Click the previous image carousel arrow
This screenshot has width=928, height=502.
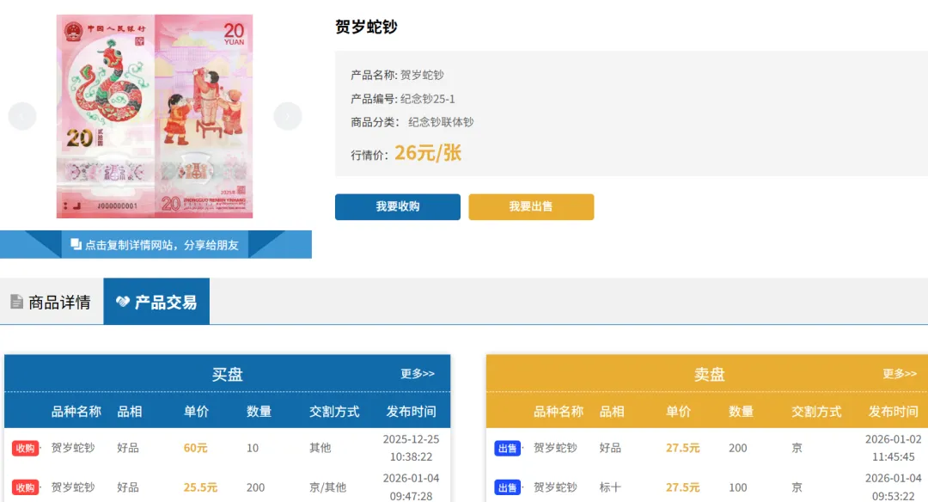coord(22,116)
